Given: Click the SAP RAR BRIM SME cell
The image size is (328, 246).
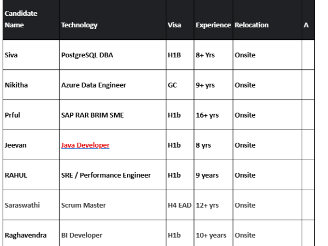Looking at the screenshot, I should pos(113,115).
